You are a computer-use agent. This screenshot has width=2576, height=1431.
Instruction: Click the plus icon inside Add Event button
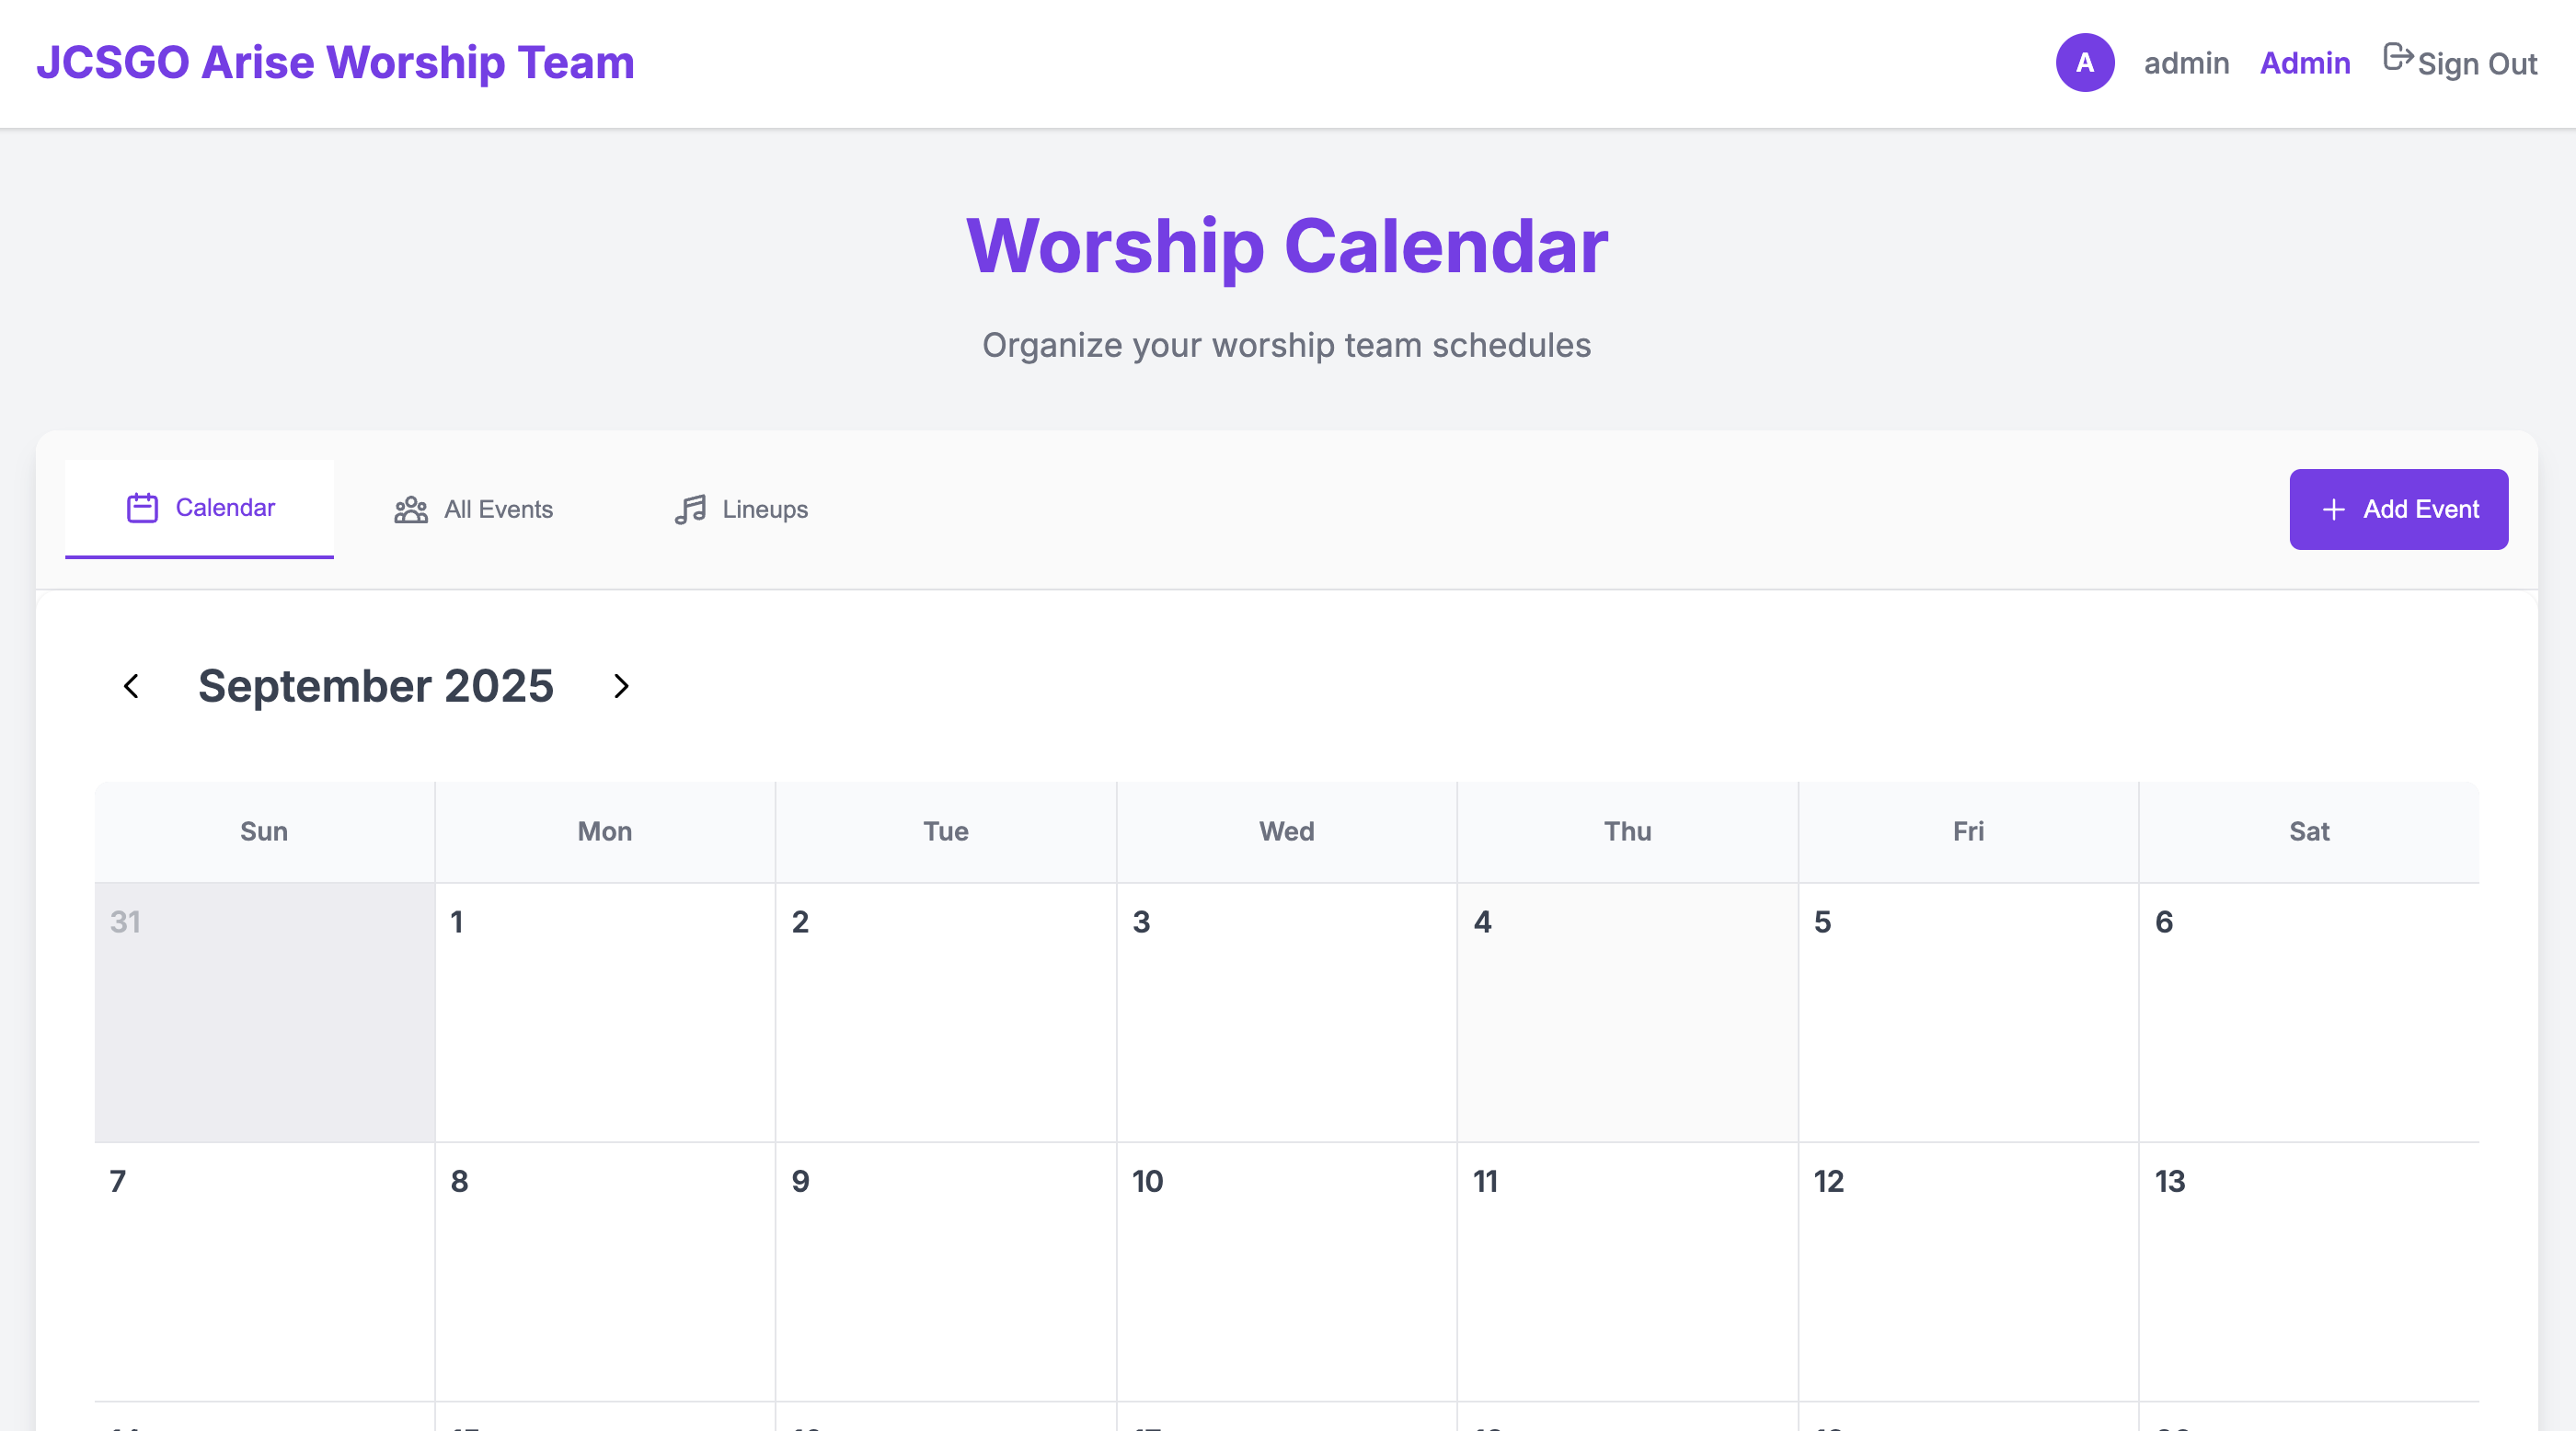[2333, 509]
